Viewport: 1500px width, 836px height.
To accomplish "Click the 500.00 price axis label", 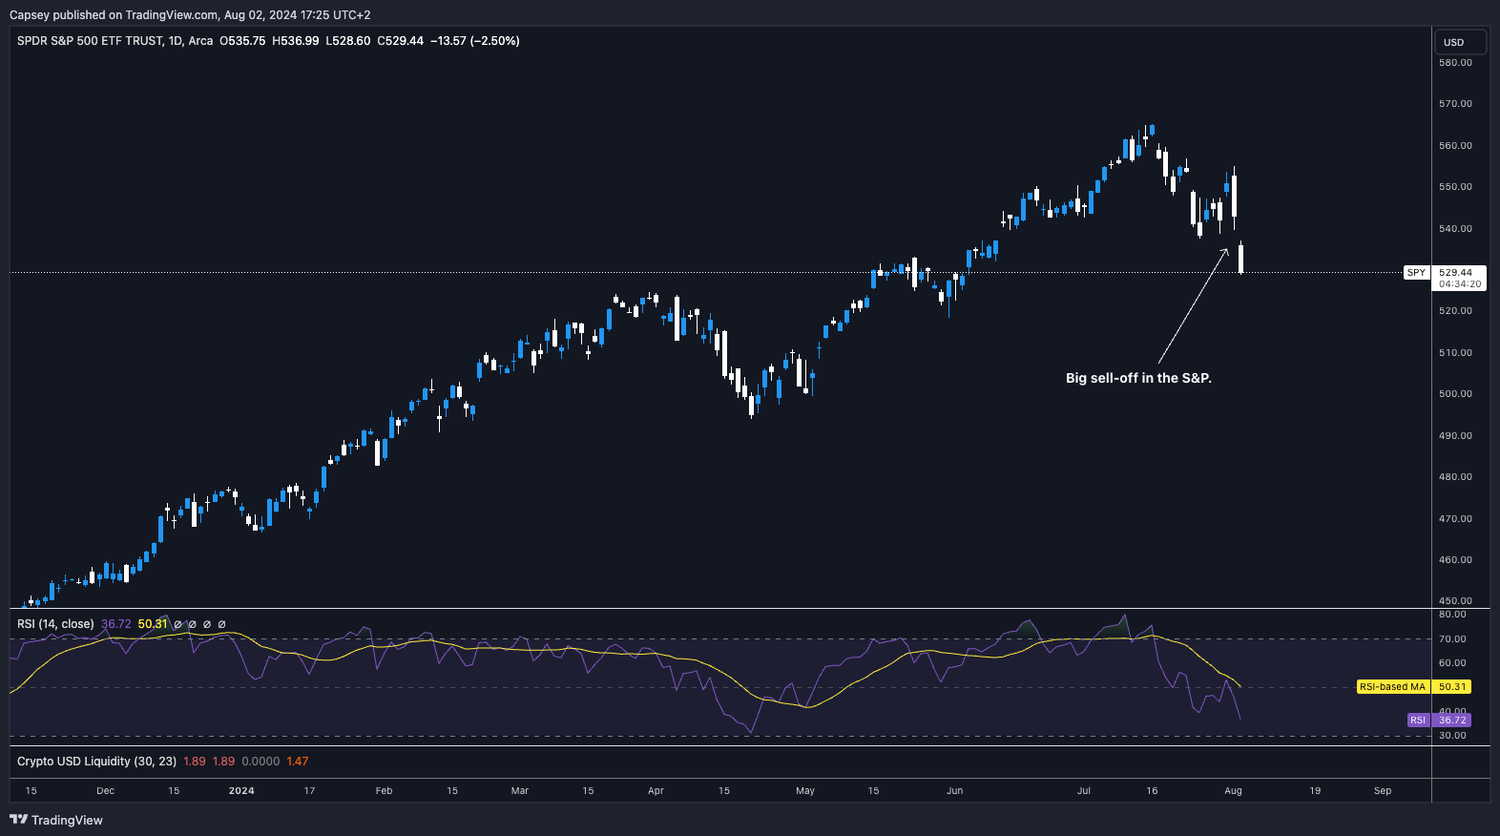I will [x=1455, y=394].
